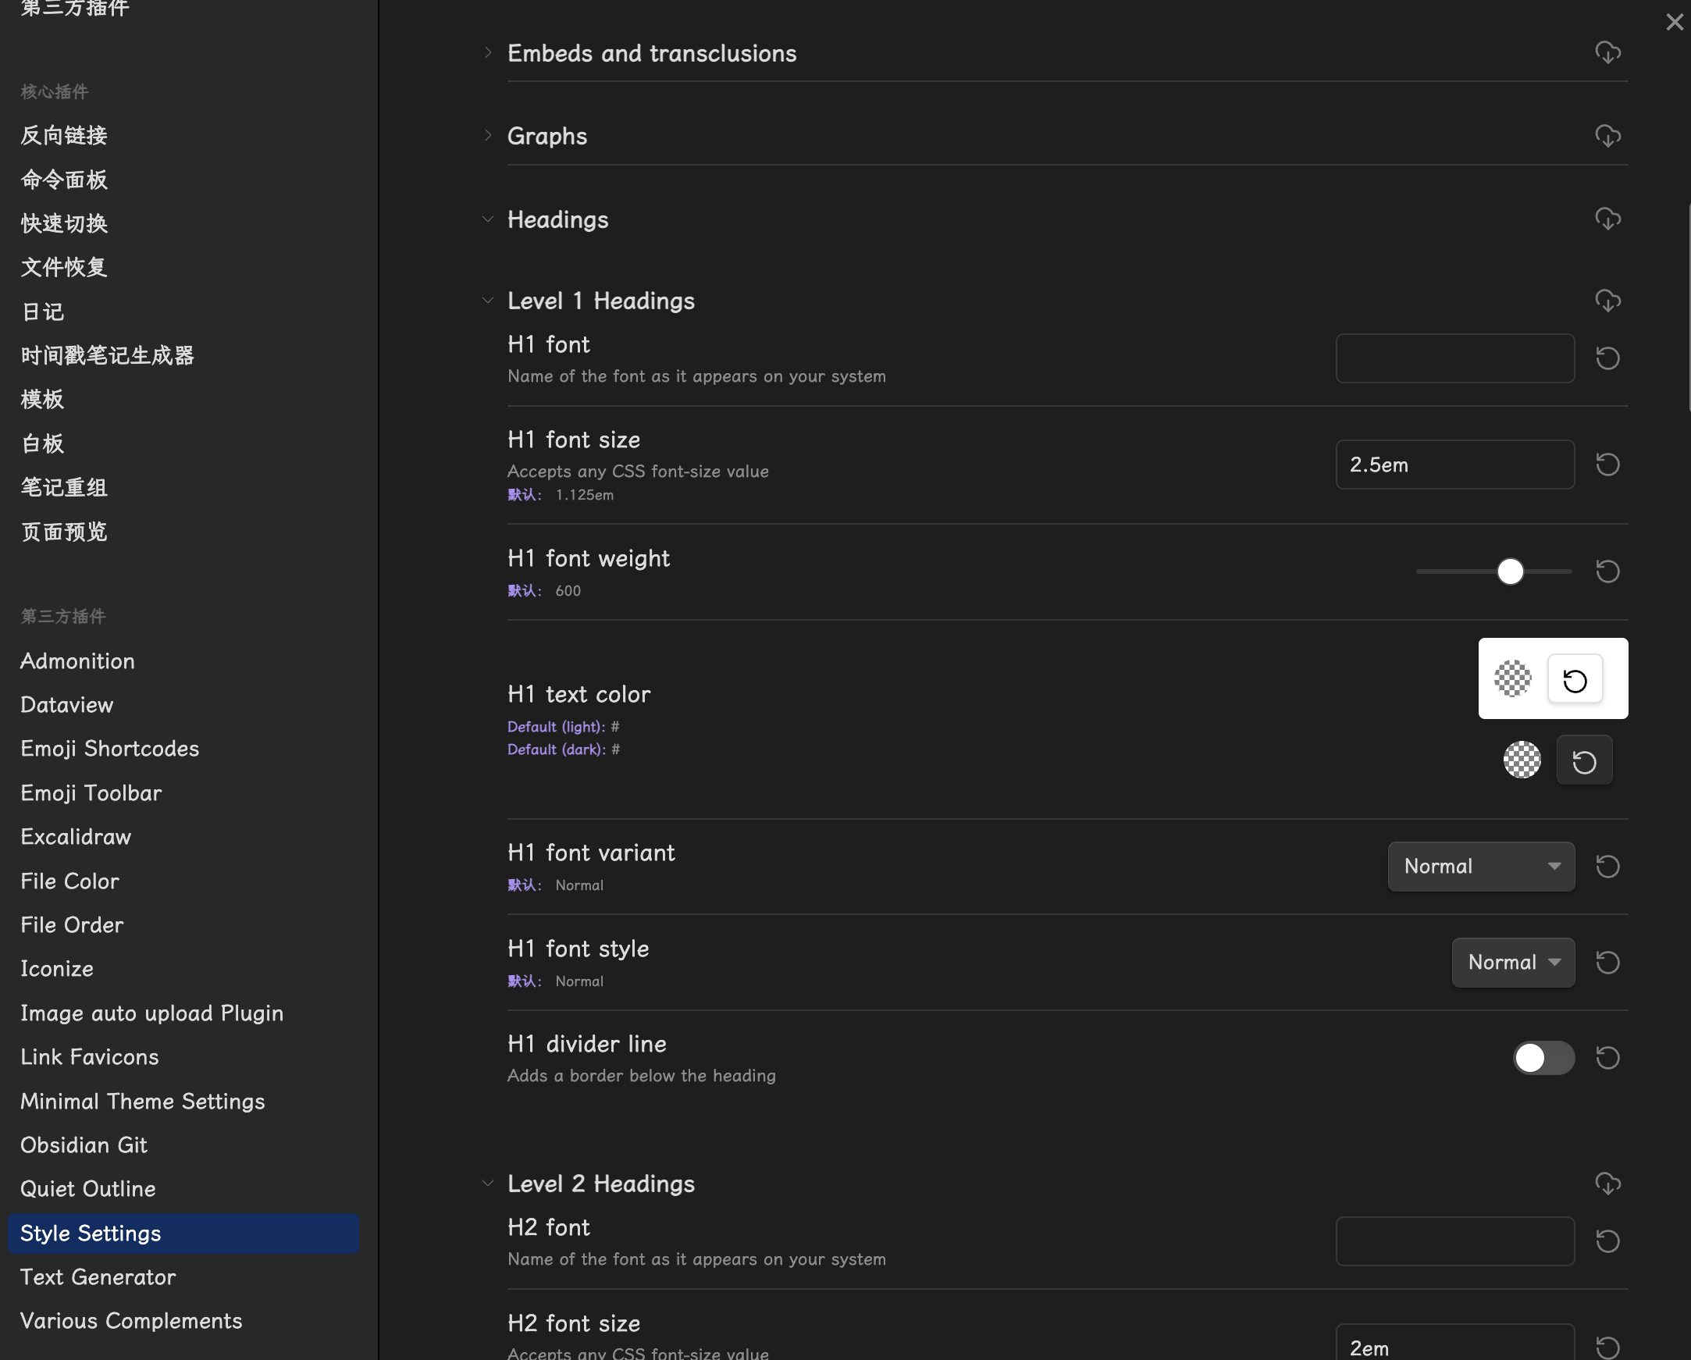This screenshot has width=1691, height=1360.
Task: Open the Dataview plugin settings
Action: click(66, 704)
